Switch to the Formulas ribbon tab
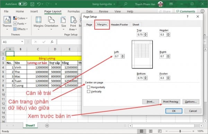The width and height of the screenshot is (208, 134). pos(73,11)
